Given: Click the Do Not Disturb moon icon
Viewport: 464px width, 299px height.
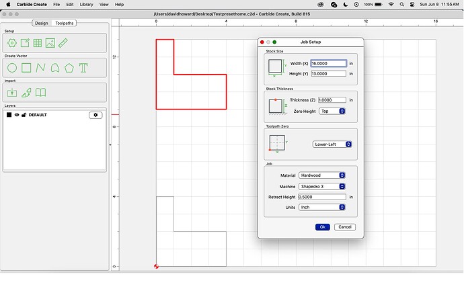Looking at the screenshot, I should [346, 5].
